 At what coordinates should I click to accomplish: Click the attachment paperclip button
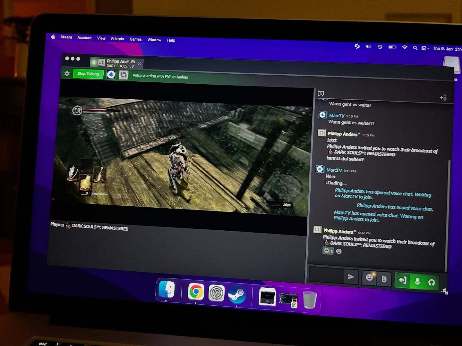point(384,279)
